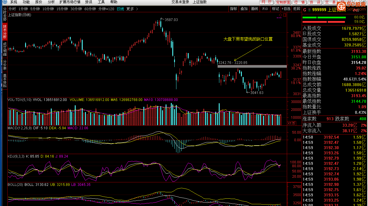Image resolution: width=368 pixels, height=206 pixels.
Task: Click the X1万 volume unit label
Action: point(291,123)
